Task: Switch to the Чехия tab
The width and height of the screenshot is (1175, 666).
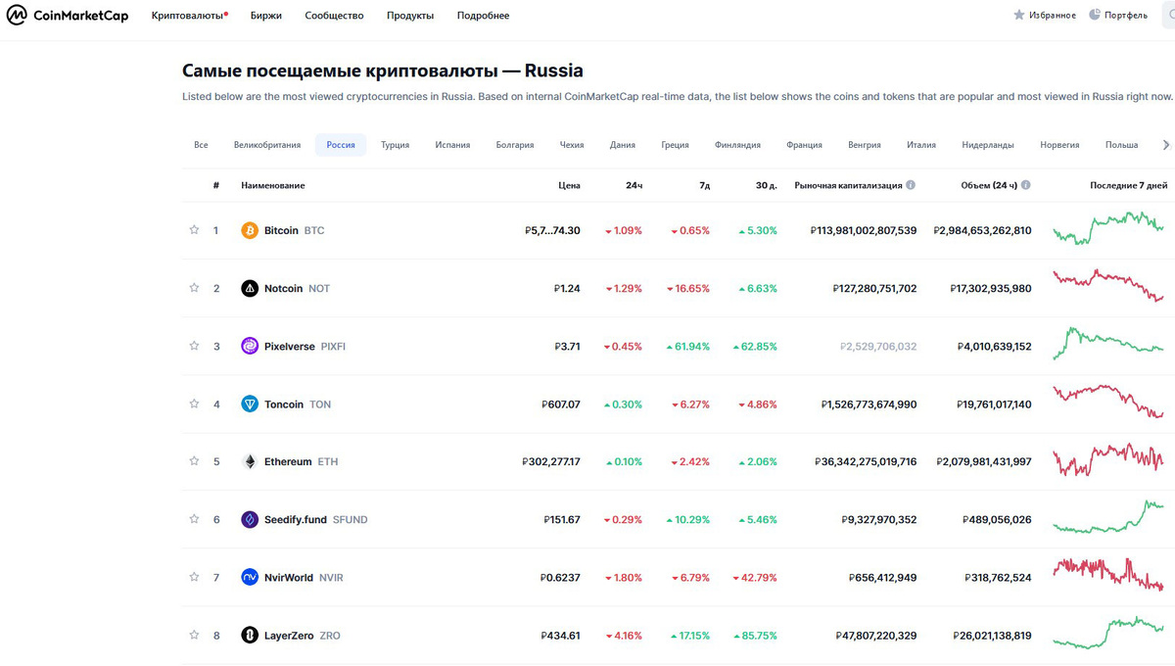Action: (x=572, y=145)
